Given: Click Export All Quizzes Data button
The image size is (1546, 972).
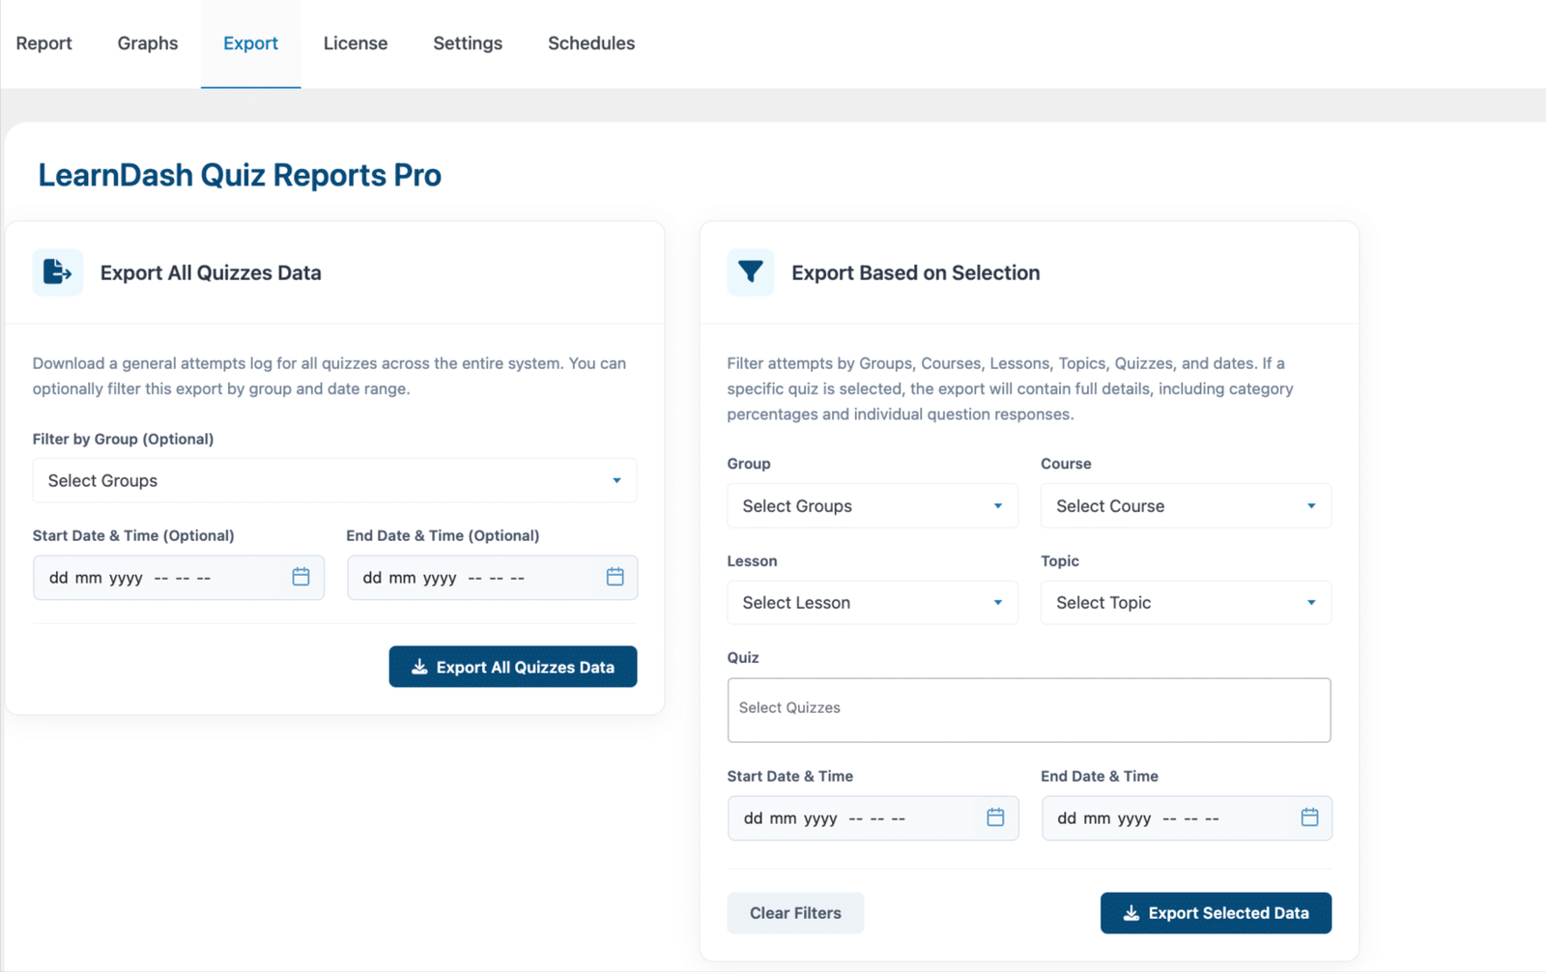Looking at the screenshot, I should click(x=513, y=667).
